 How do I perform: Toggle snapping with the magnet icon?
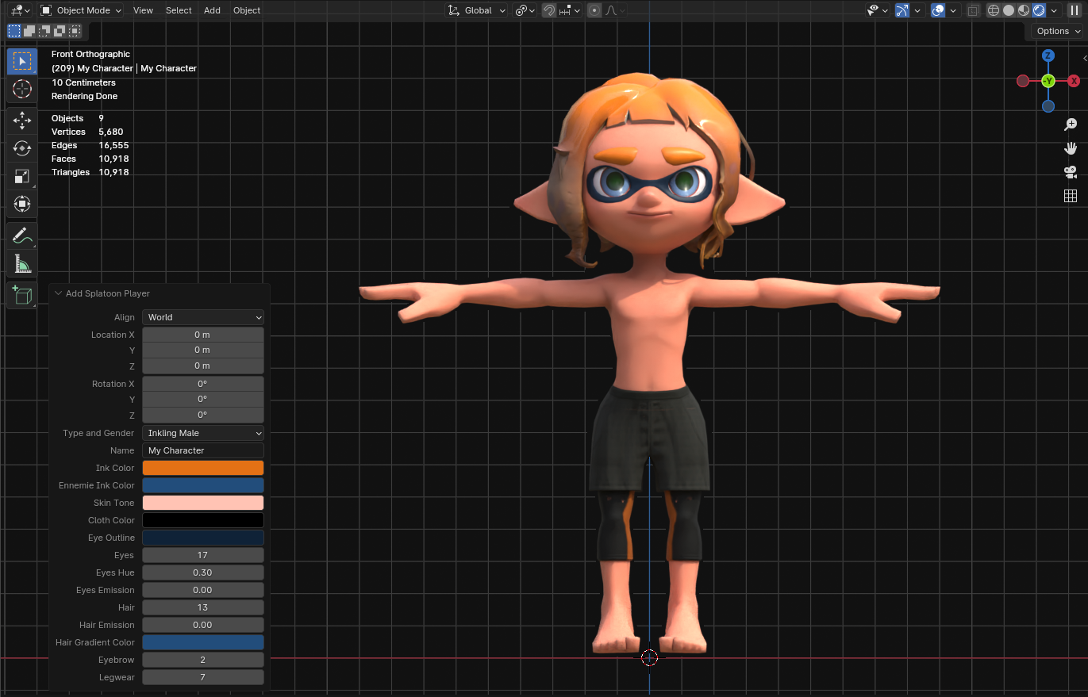point(548,10)
